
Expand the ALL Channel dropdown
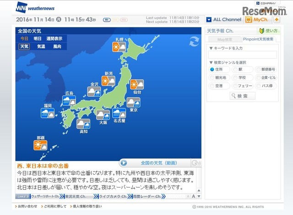point(224,19)
